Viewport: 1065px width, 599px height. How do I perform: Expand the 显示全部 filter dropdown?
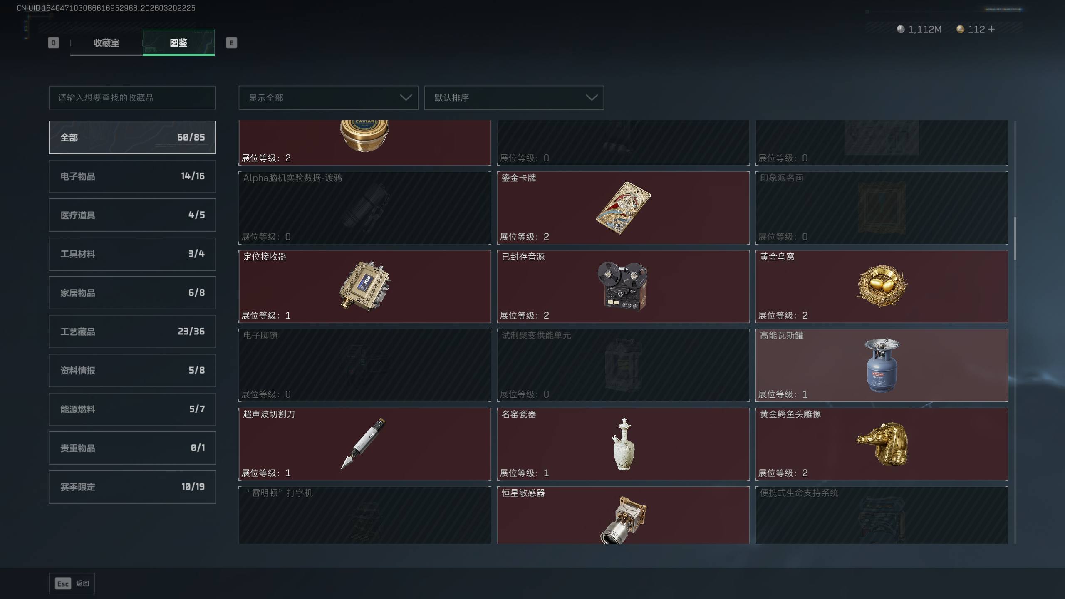(x=328, y=98)
